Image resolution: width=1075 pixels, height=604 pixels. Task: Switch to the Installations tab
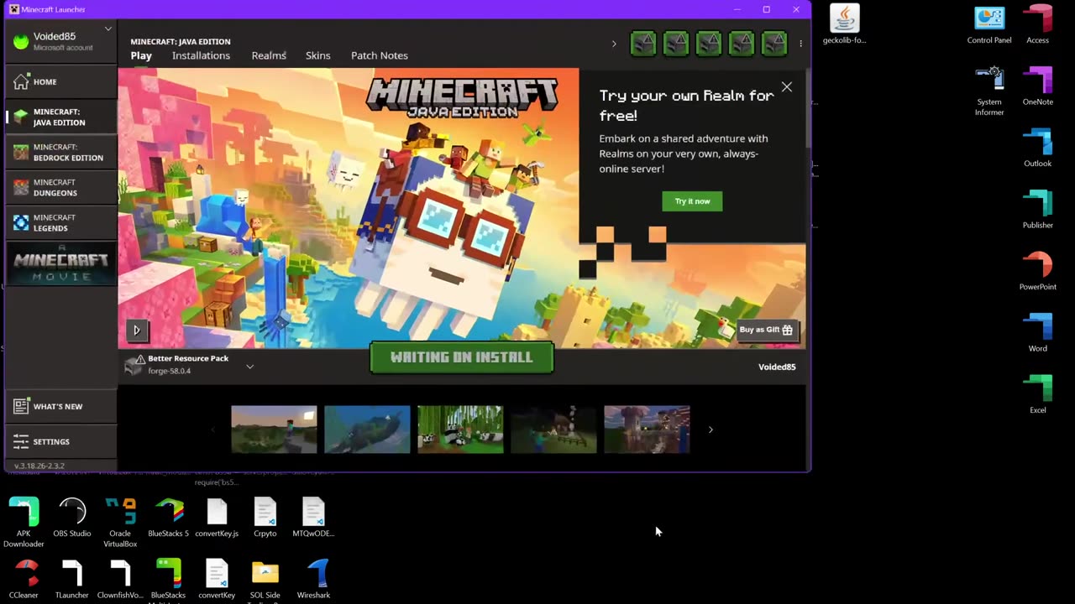(201, 55)
